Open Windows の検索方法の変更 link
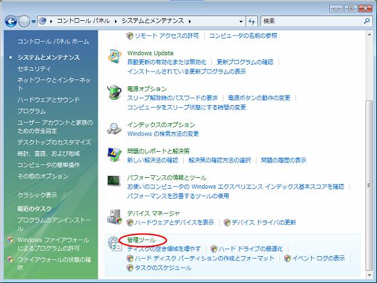377x283 pixels. (163, 134)
